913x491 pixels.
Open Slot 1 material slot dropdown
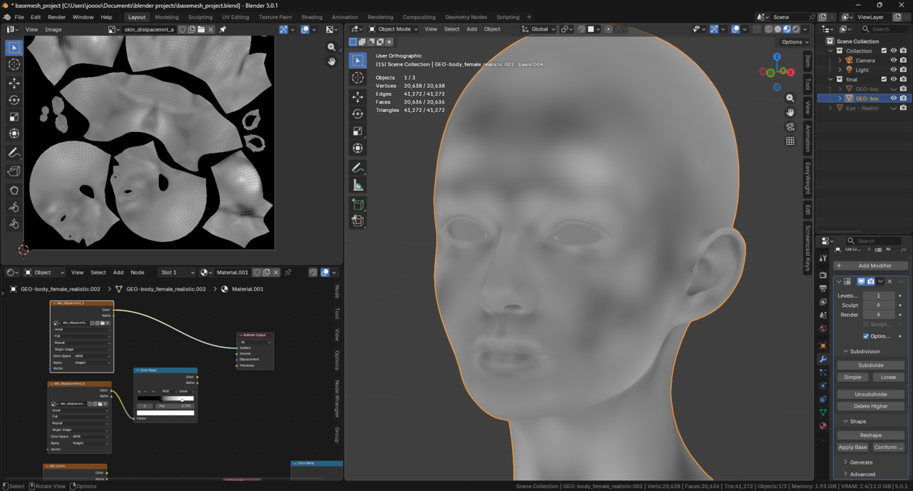click(x=177, y=272)
